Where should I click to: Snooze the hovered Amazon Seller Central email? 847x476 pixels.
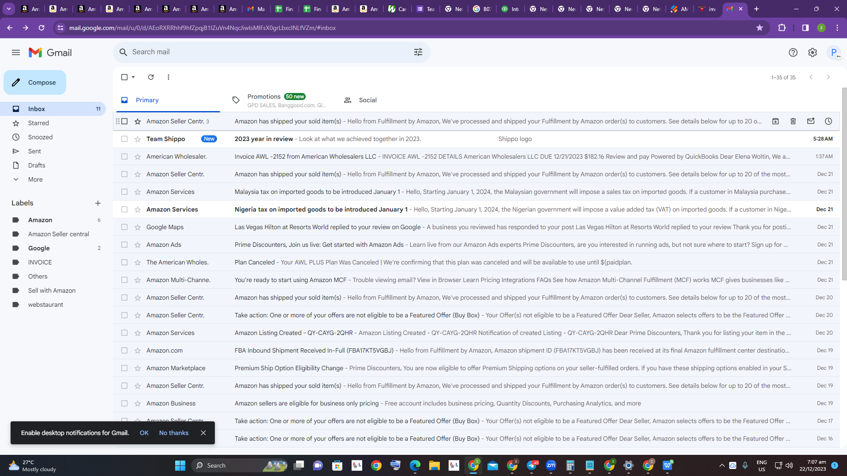tap(828, 121)
